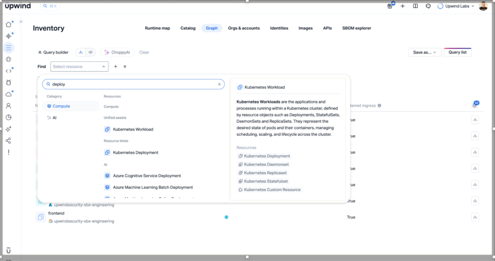
Task: Select the Inventory list sidebar icon
Action: click(9, 48)
